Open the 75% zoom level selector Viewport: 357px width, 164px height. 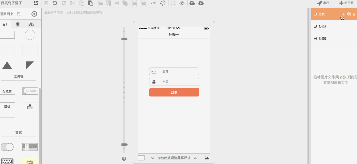click(153, 3)
